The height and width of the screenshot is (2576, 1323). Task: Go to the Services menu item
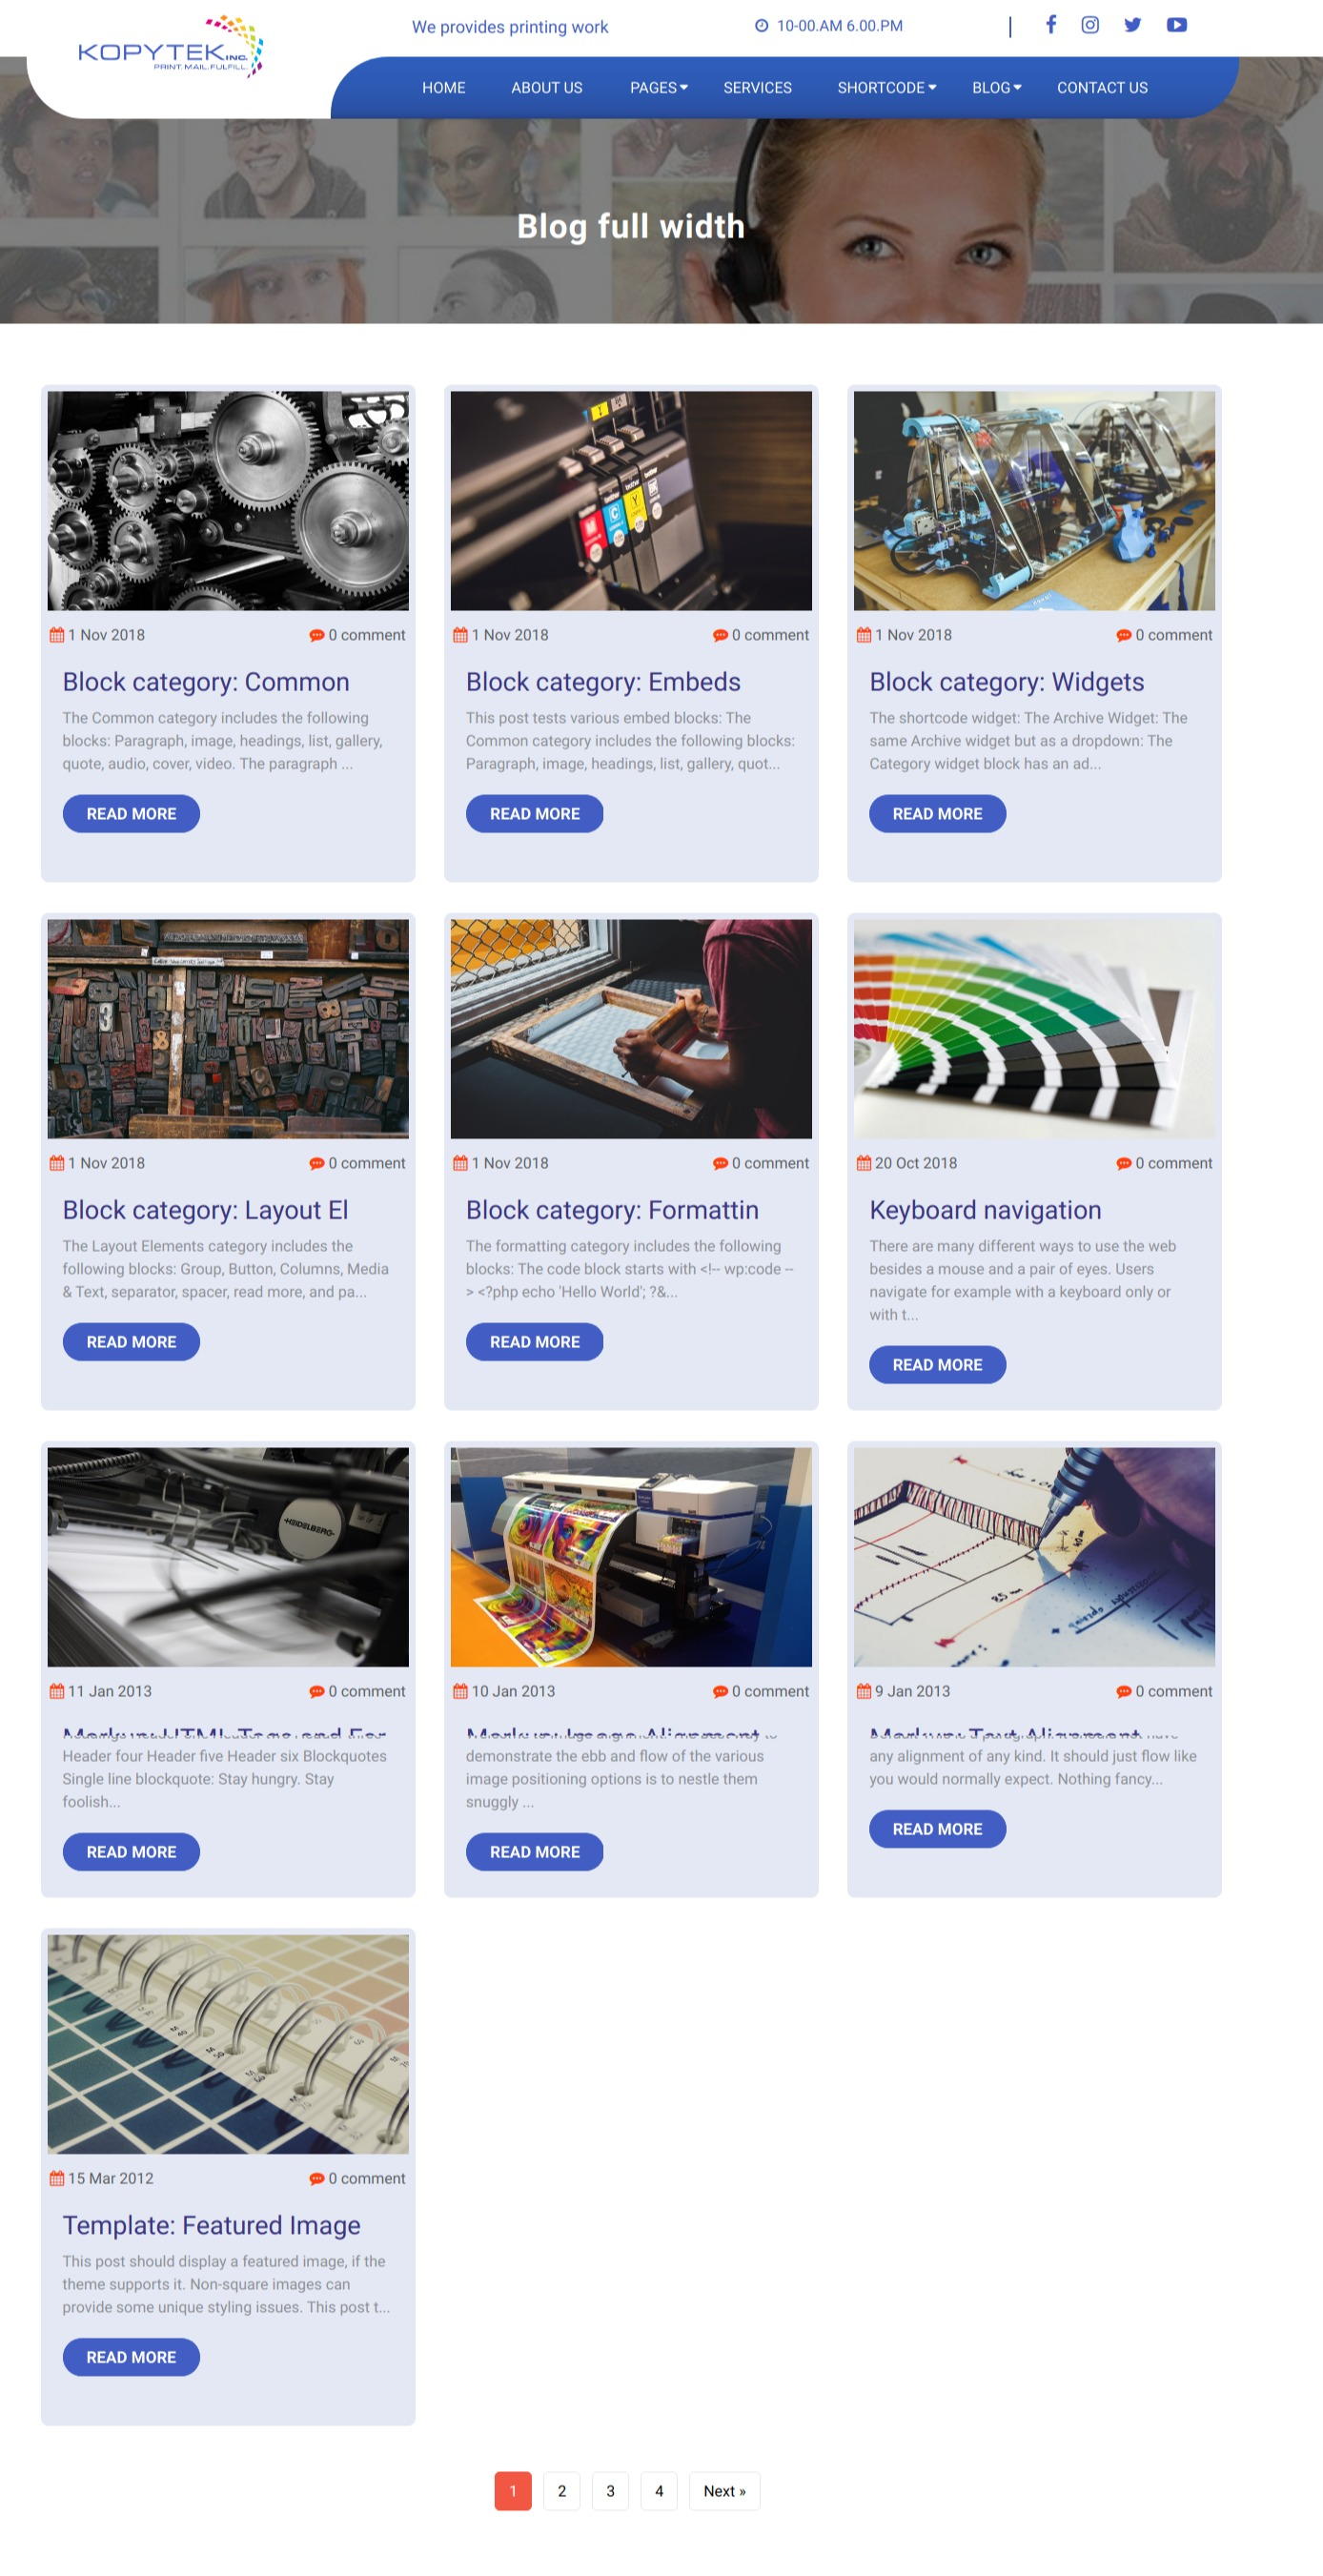pyautogui.click(x=757, y=88)
